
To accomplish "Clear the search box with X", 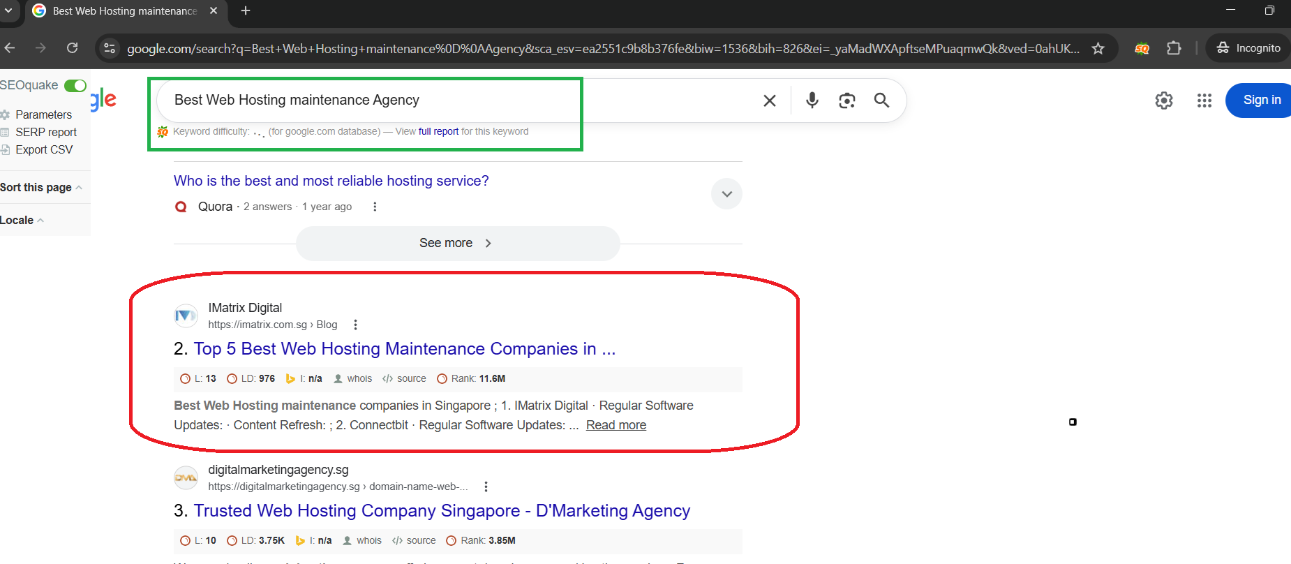I will pos(769,101).
